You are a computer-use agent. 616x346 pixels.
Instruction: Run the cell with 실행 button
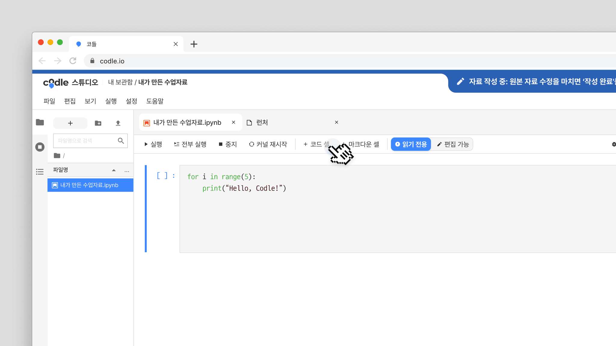coord(153,144)
